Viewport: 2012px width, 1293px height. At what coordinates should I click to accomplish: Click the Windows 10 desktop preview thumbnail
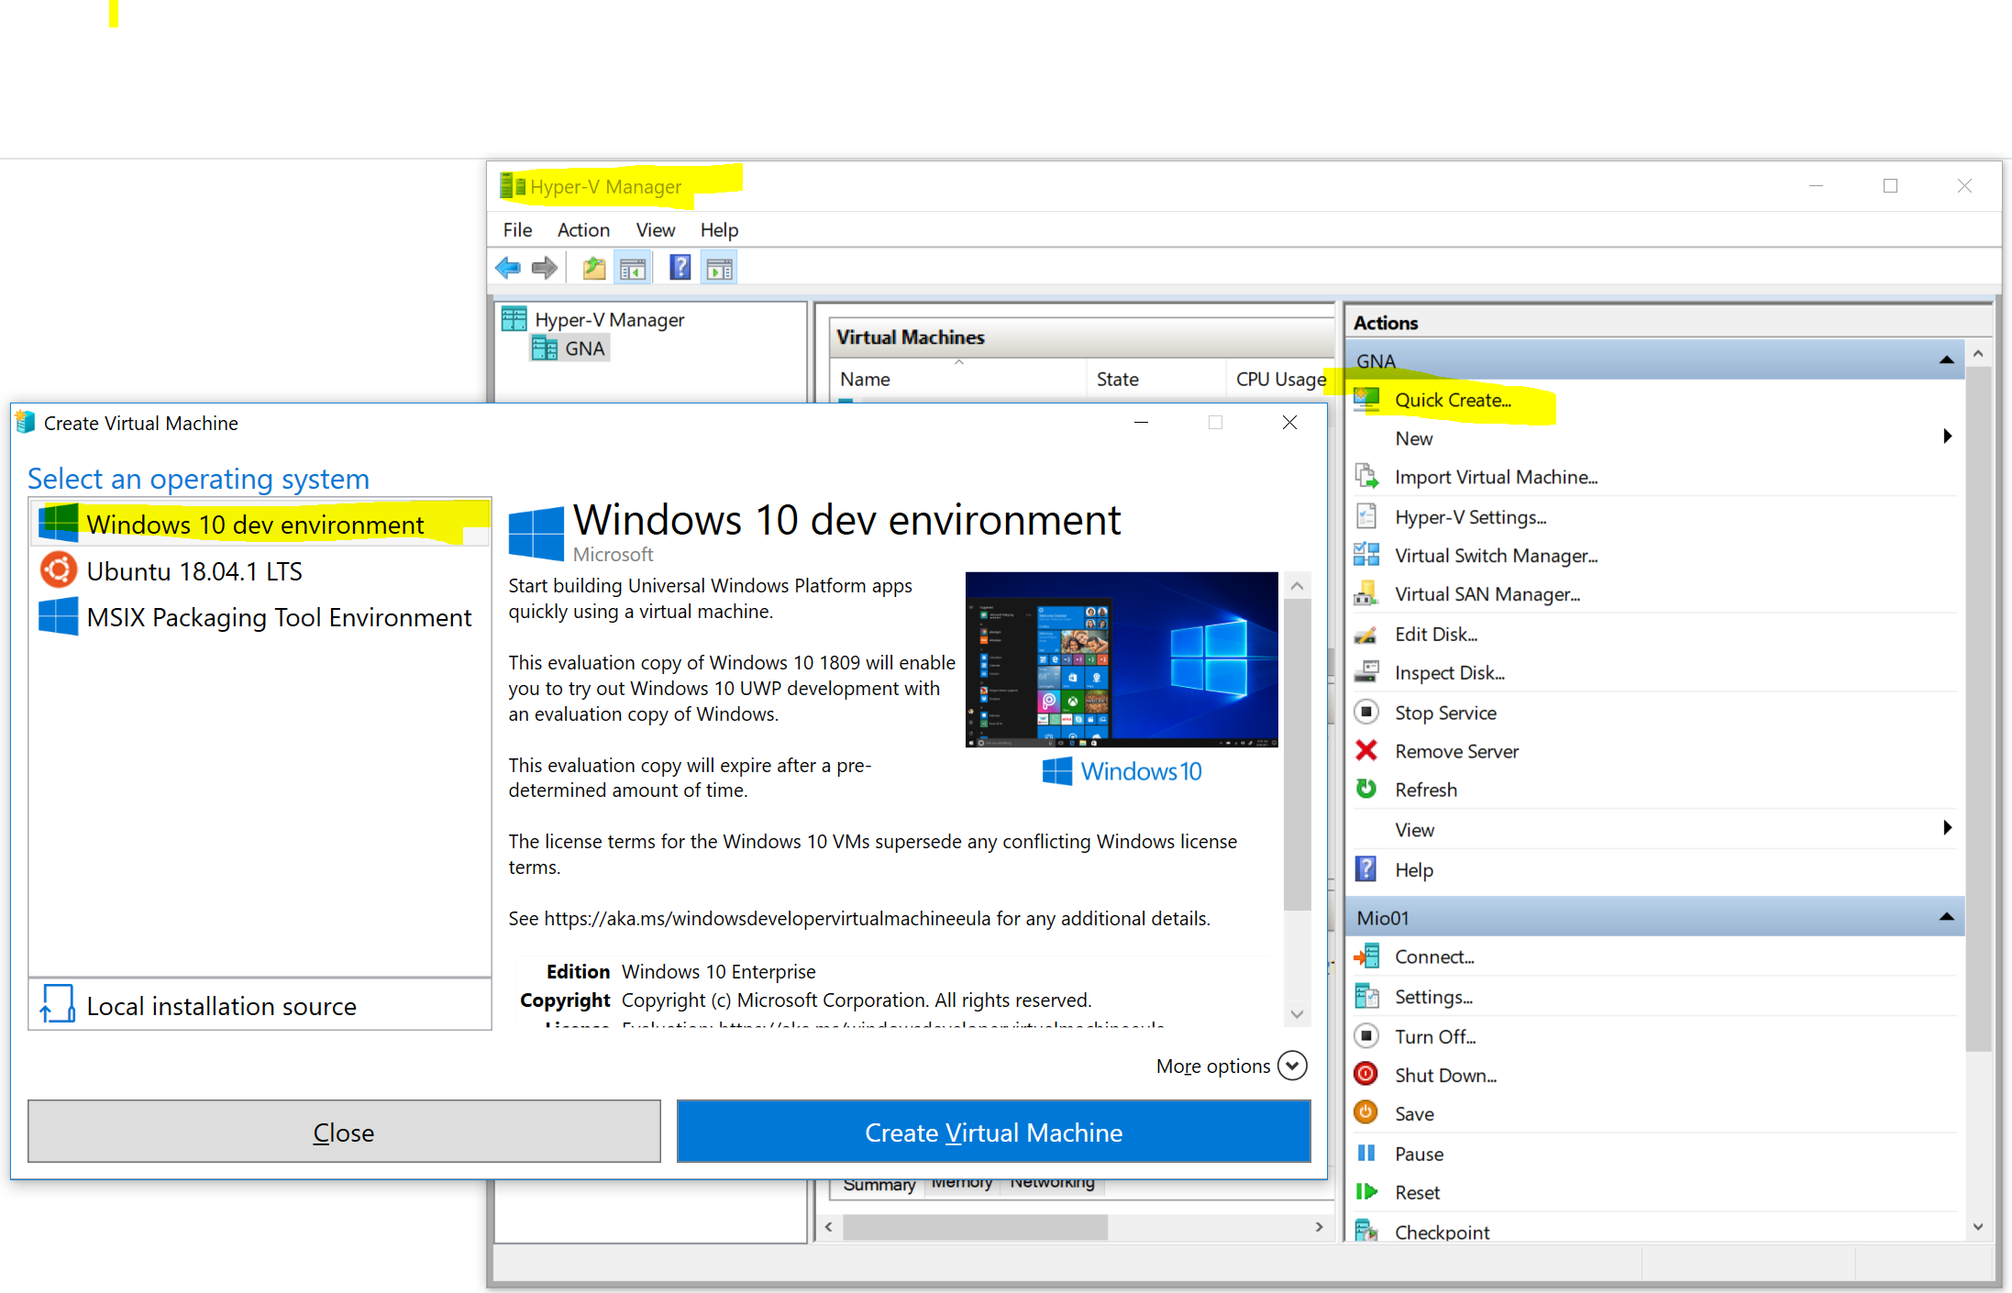click(1122, 659)
